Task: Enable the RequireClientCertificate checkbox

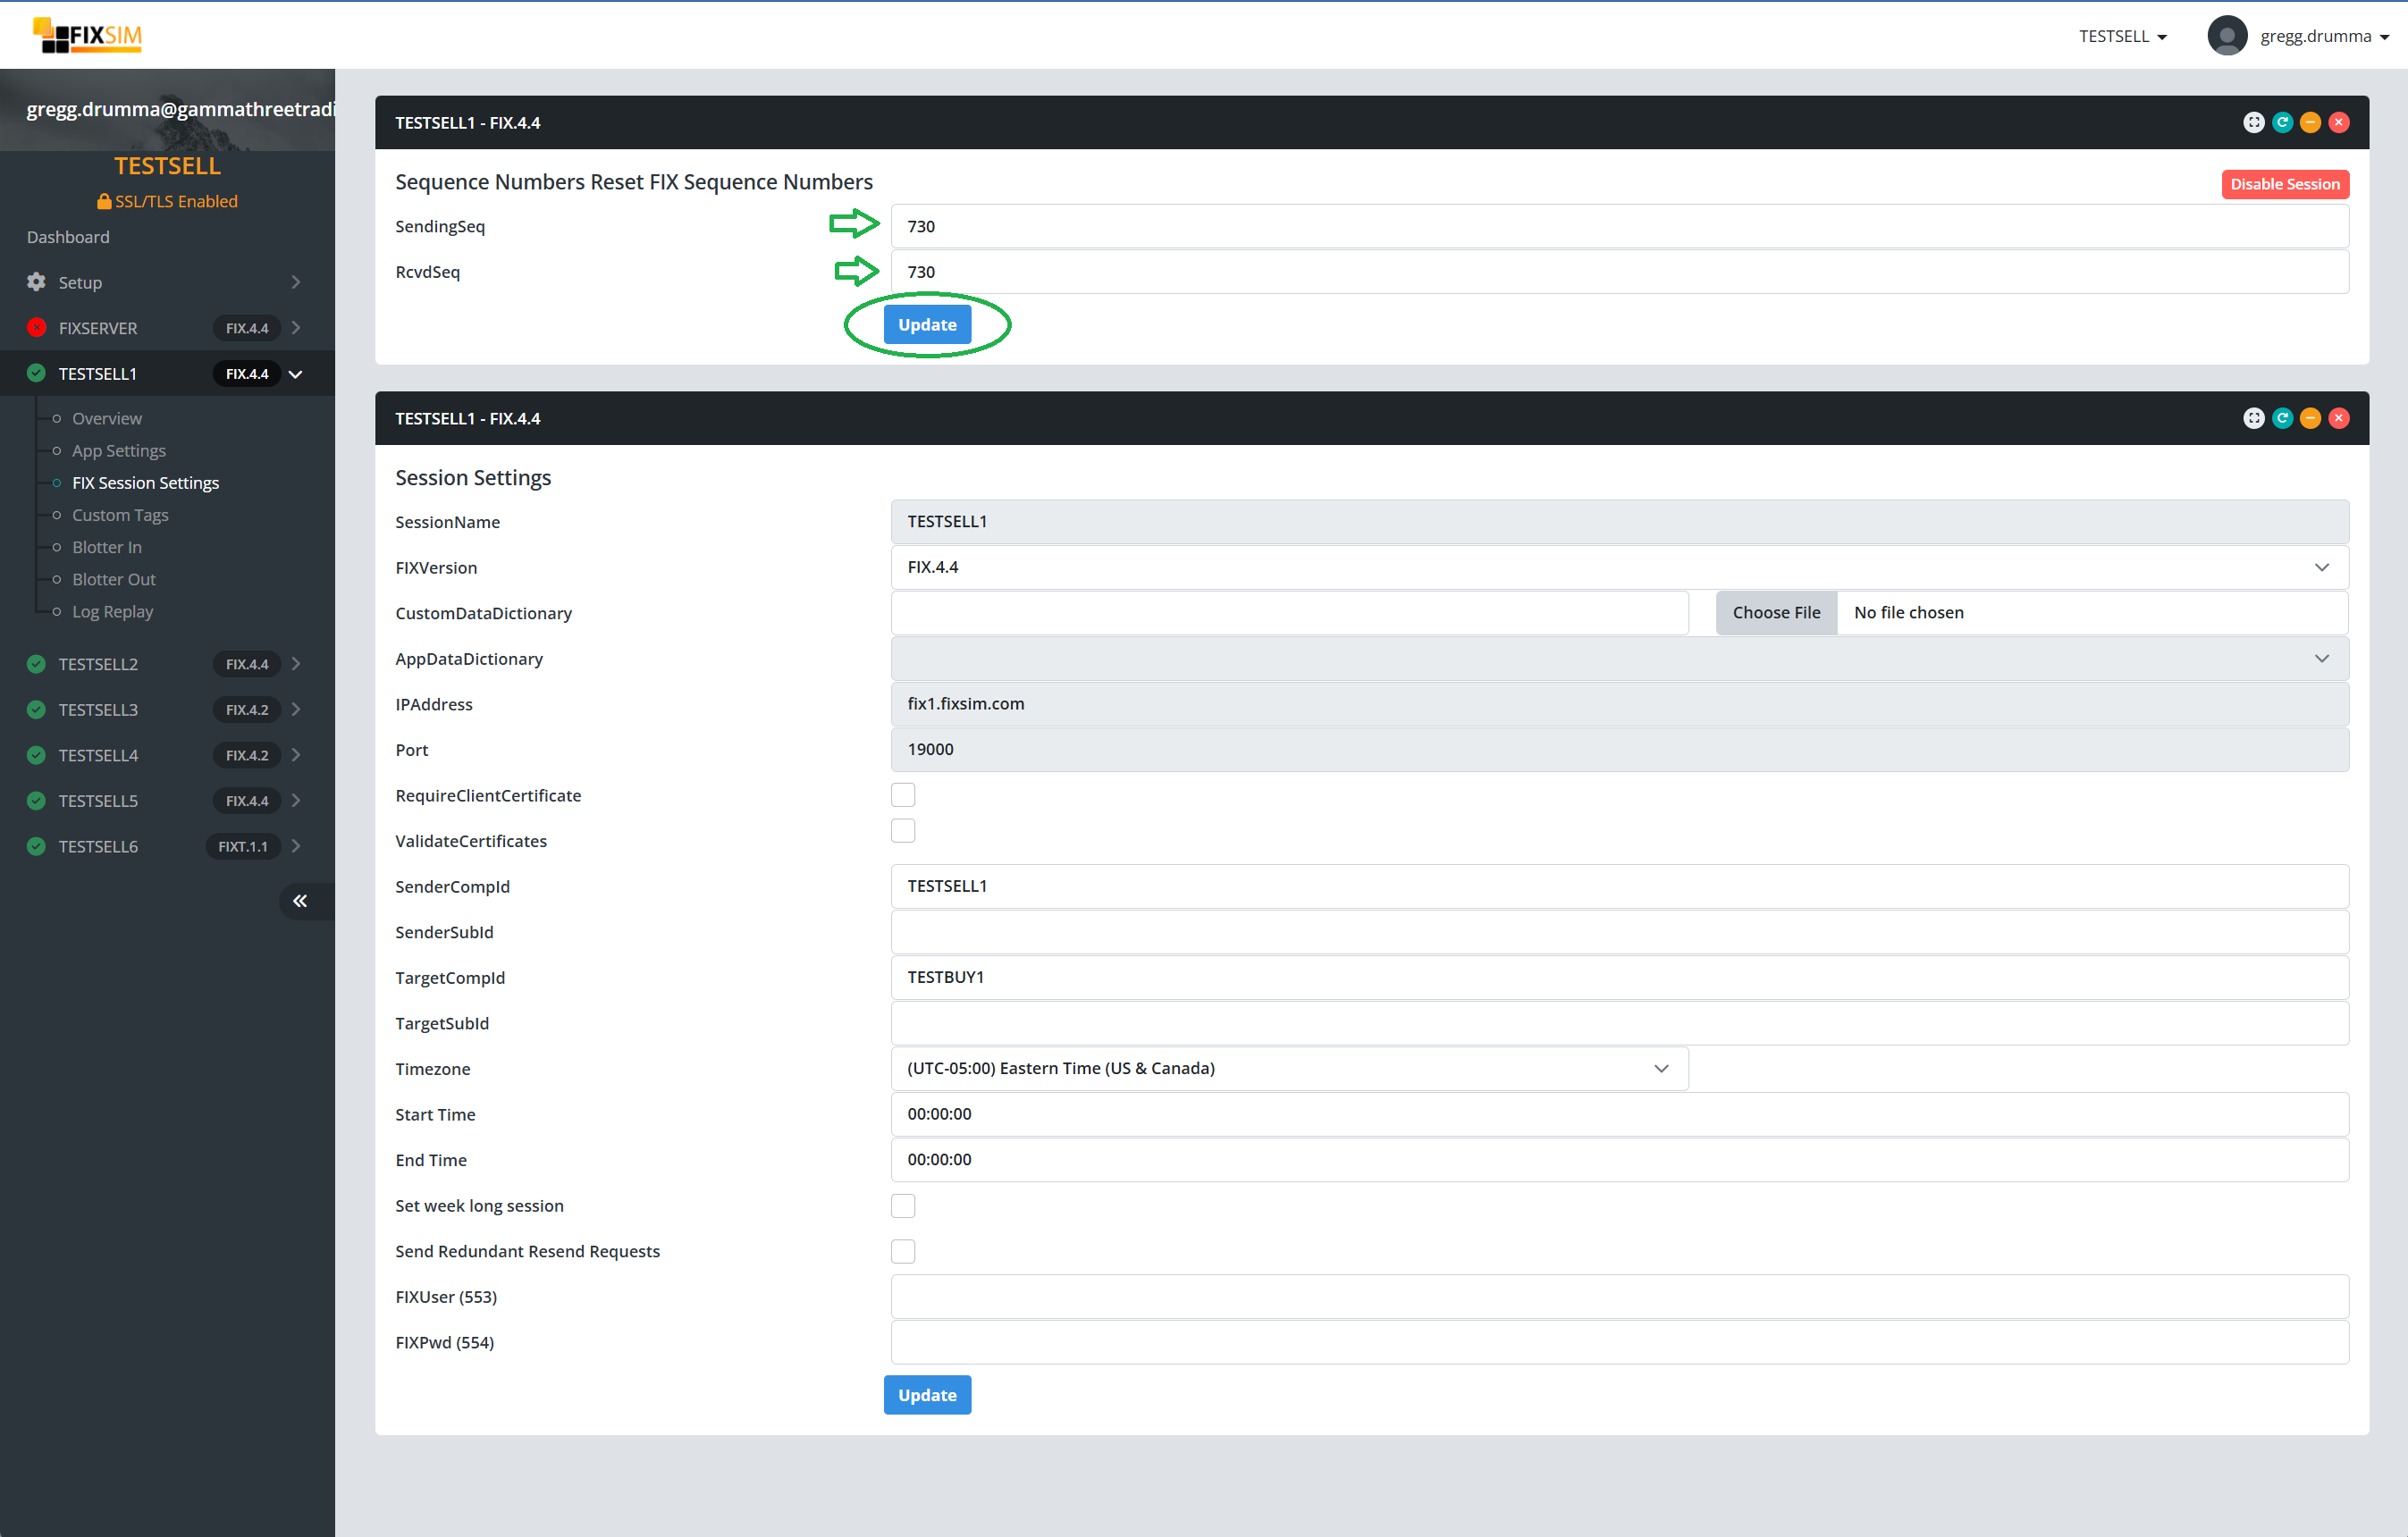Action: tap(903, 795)
